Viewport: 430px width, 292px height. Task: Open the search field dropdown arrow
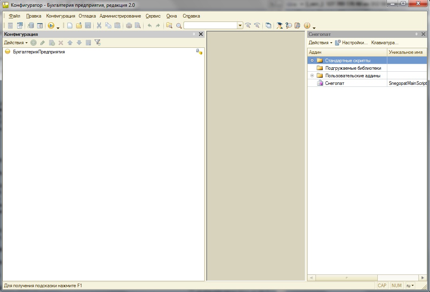point(240,25)
